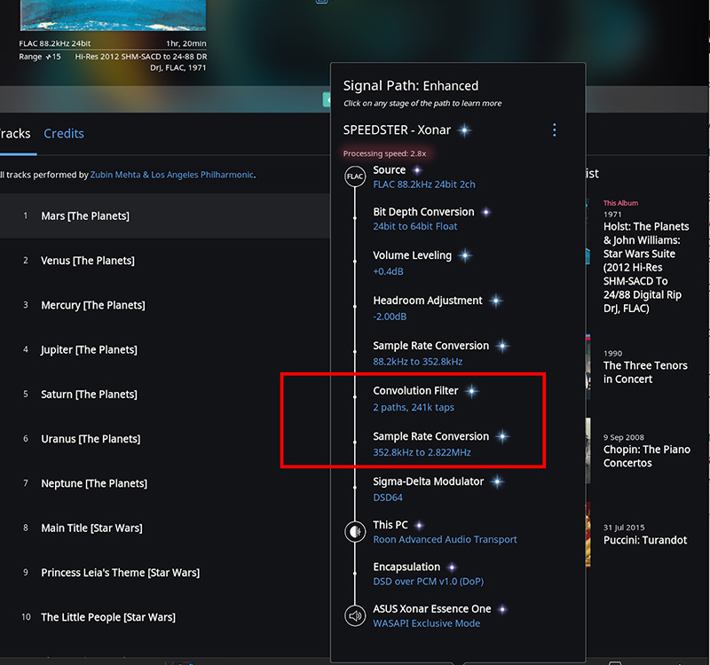This screenshot has height=665, width=710.
Task: Open 'The Three Tenors in Concert' album
Action: tap(645, 372)
